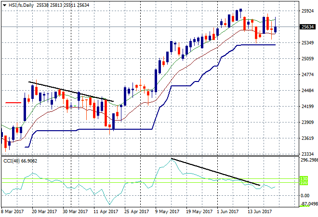Click the 25059 price axis label

pos(307,59)
